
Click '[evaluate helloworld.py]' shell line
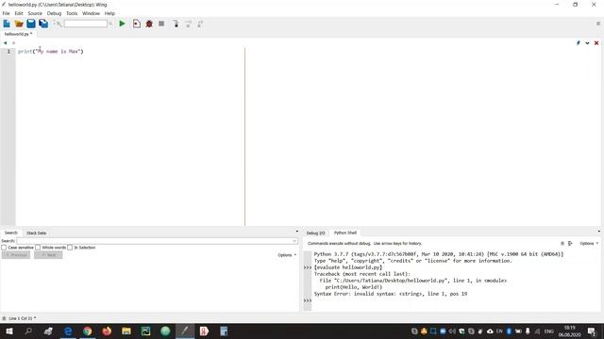tap(348, 267)
